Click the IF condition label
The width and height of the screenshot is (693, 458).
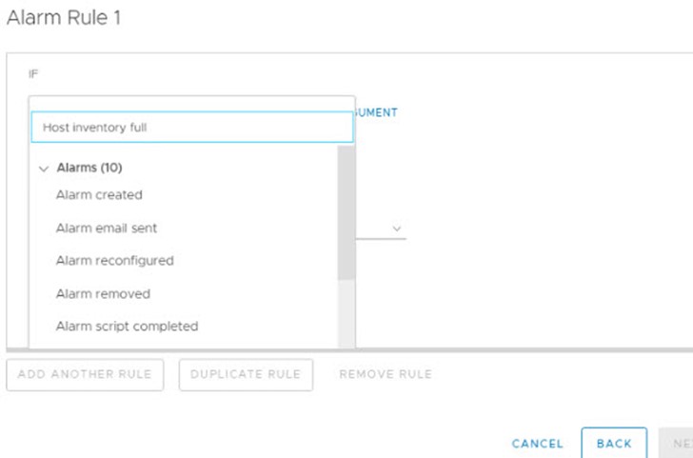click(33, 74)
